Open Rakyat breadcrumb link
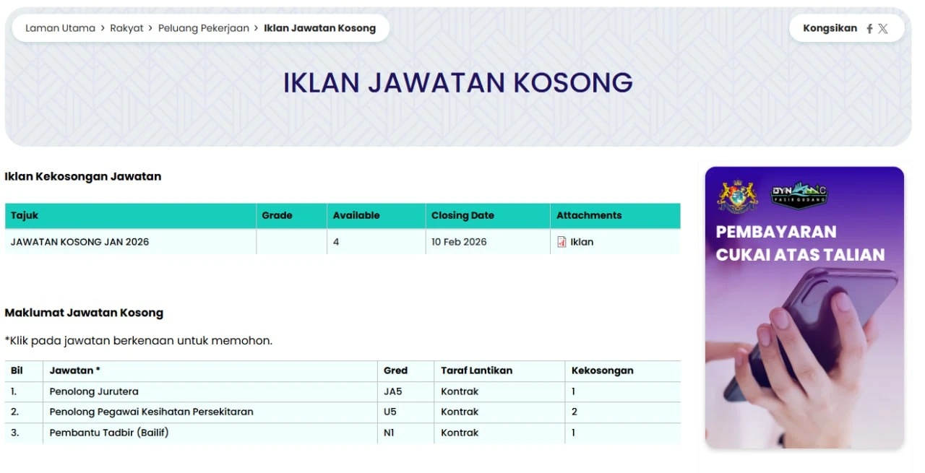The height and width of the screenshot is (473, 925). tap(126, 28)
